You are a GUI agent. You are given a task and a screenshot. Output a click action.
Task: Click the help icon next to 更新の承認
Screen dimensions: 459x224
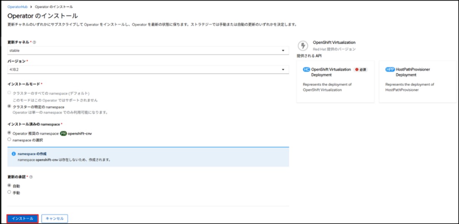click(31, 177)
